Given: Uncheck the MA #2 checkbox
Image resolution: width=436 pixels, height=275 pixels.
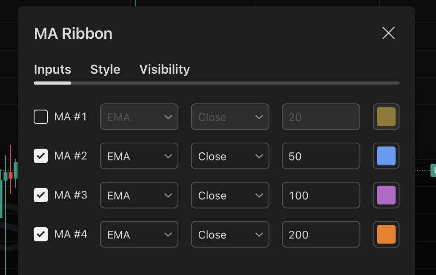Looking at the screenshot, I should [x=41, y=156].
